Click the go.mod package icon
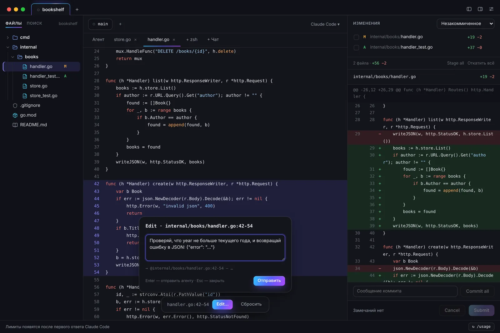 (15, 115)
